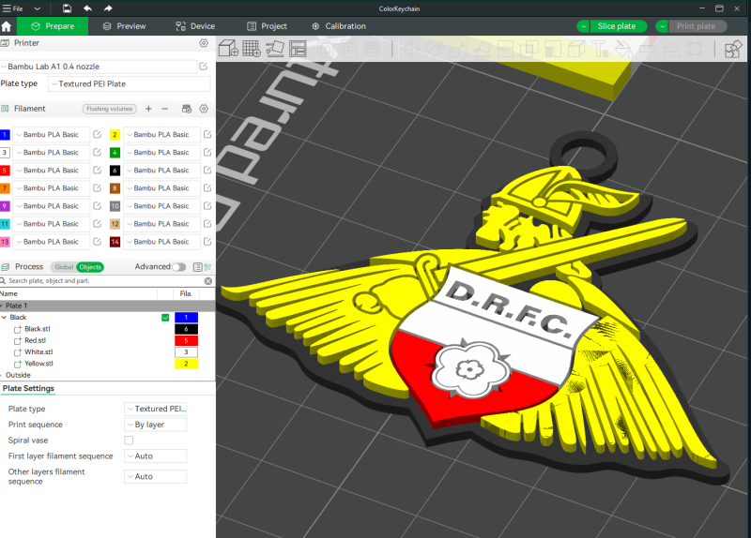The width and height of the screenshot is (751, 538).
Task: Open Plate type dropdown in Printer section
Action: (x=130, y=83)
